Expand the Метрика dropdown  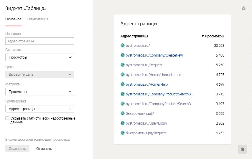(40, 92)
